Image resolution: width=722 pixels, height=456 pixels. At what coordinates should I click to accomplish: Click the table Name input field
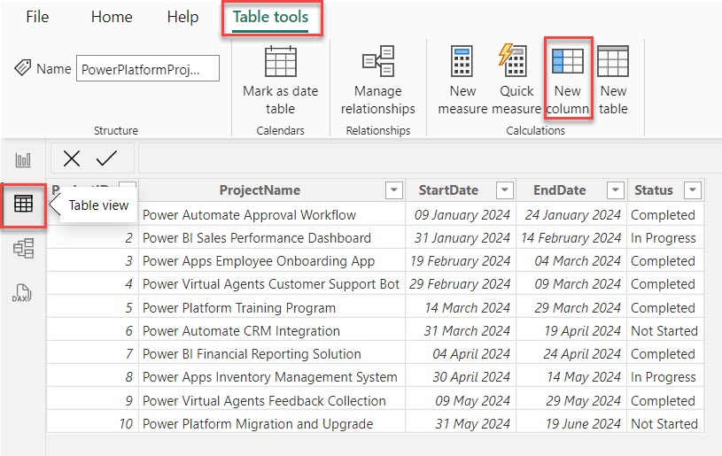[x=148, y=68]
